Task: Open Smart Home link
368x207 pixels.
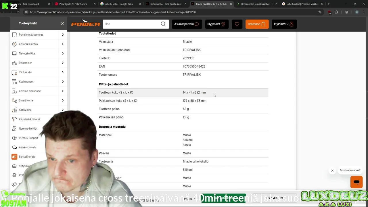Action: (26, 101)
